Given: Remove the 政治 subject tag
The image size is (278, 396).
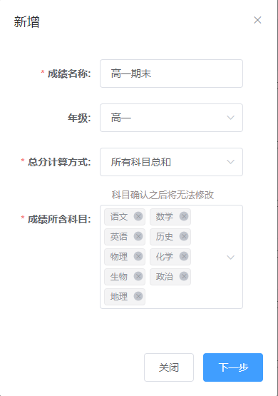Looking at the screenshot, I should tap(184, 276).
